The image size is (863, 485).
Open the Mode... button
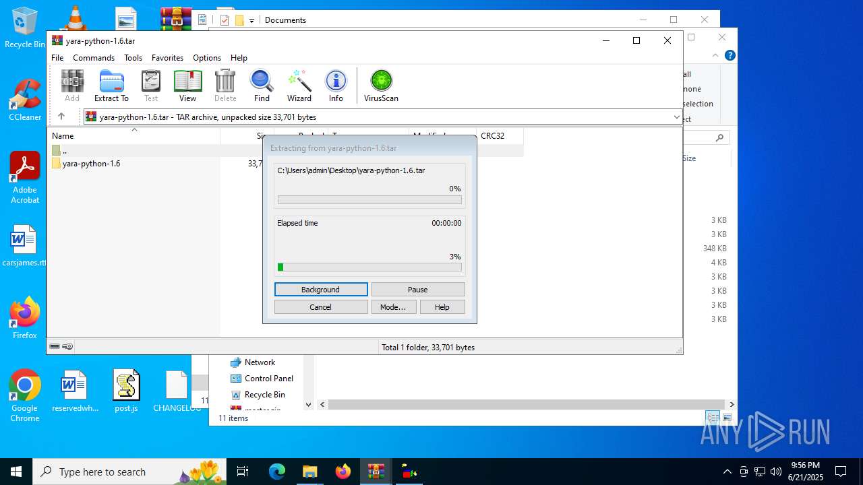click(393, 307)
